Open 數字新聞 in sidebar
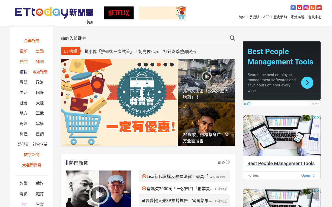This screenshot has width=332, height=207. point(32,155)
